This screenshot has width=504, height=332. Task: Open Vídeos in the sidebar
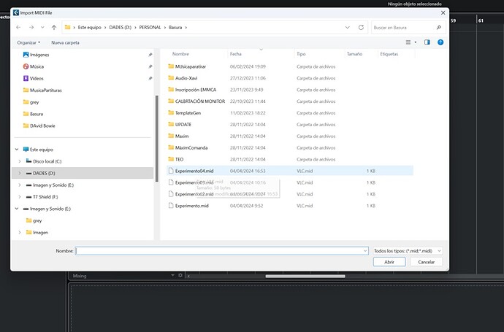33,78
